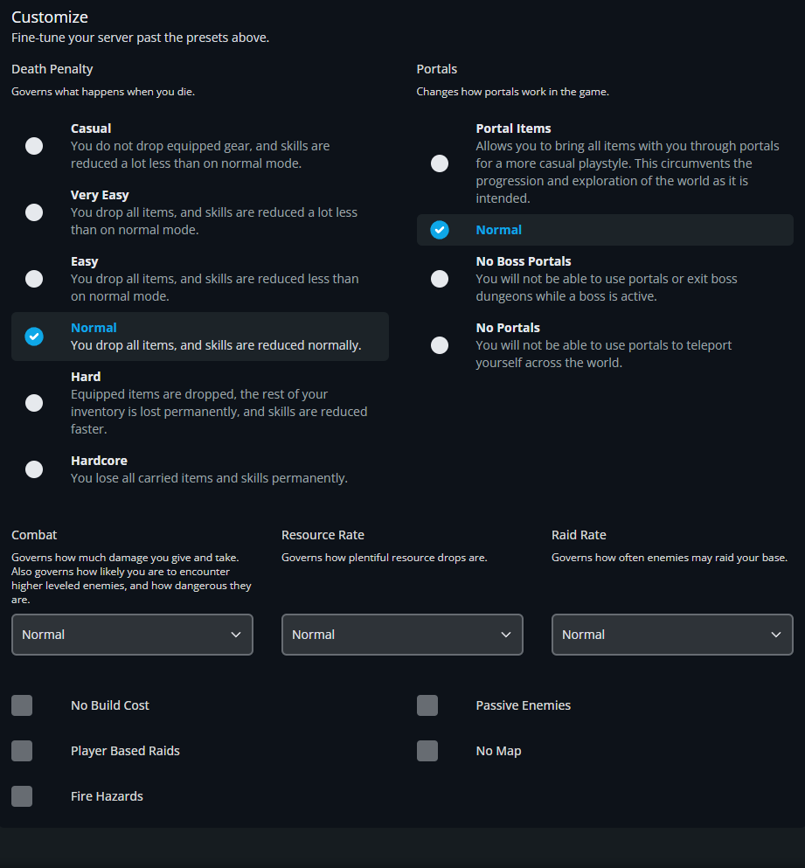This screenshot has width=805, height=868.
Task: Click the Combat section heading
Action: [34, 535]
